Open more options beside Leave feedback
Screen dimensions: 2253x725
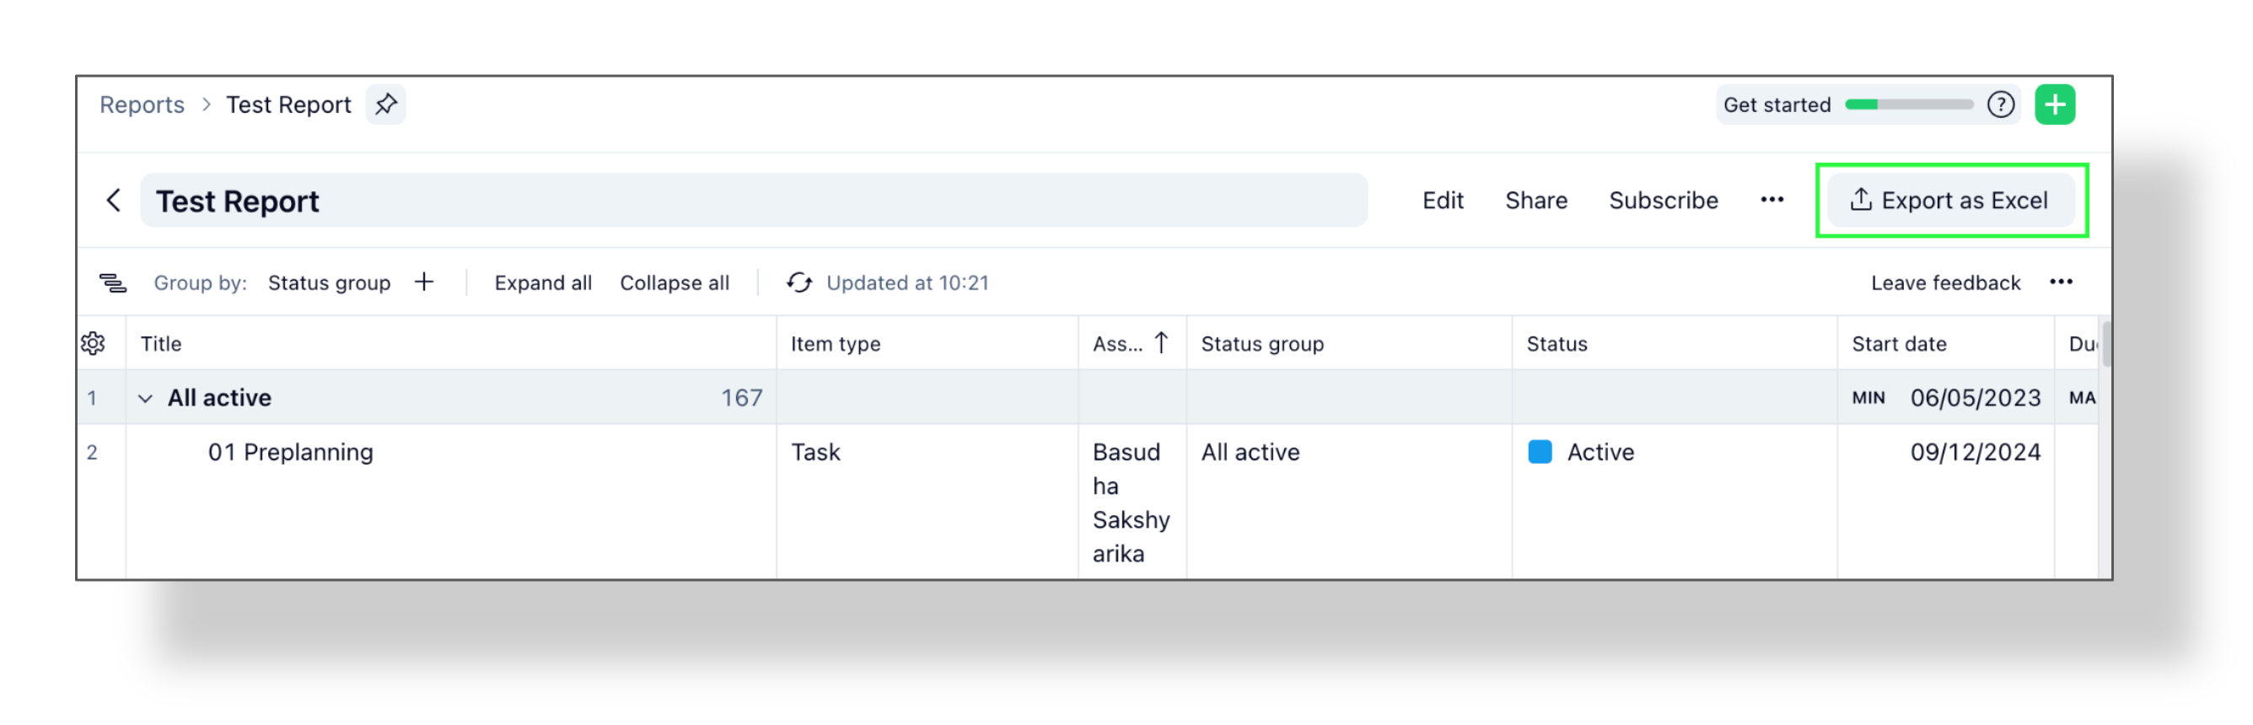coord(2061,282)
